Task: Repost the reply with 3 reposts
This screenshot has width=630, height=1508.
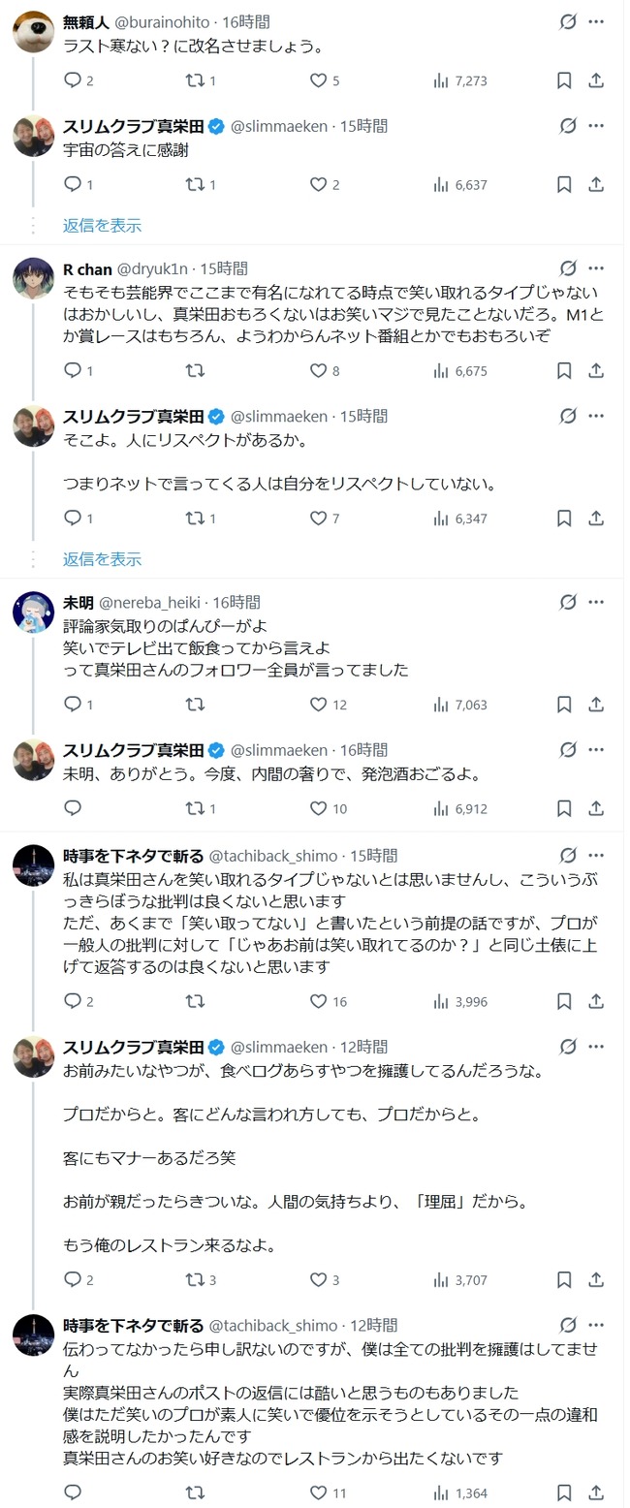Action: [x=195, y=1279]
